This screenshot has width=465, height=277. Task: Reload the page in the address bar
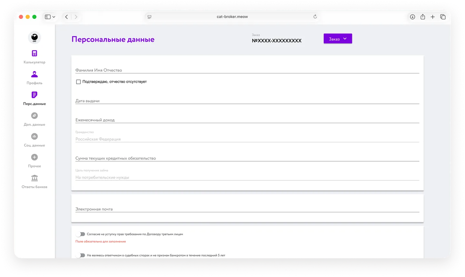click(315, 17)
